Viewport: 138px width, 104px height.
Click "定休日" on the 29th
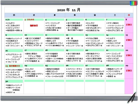[129, 71]
